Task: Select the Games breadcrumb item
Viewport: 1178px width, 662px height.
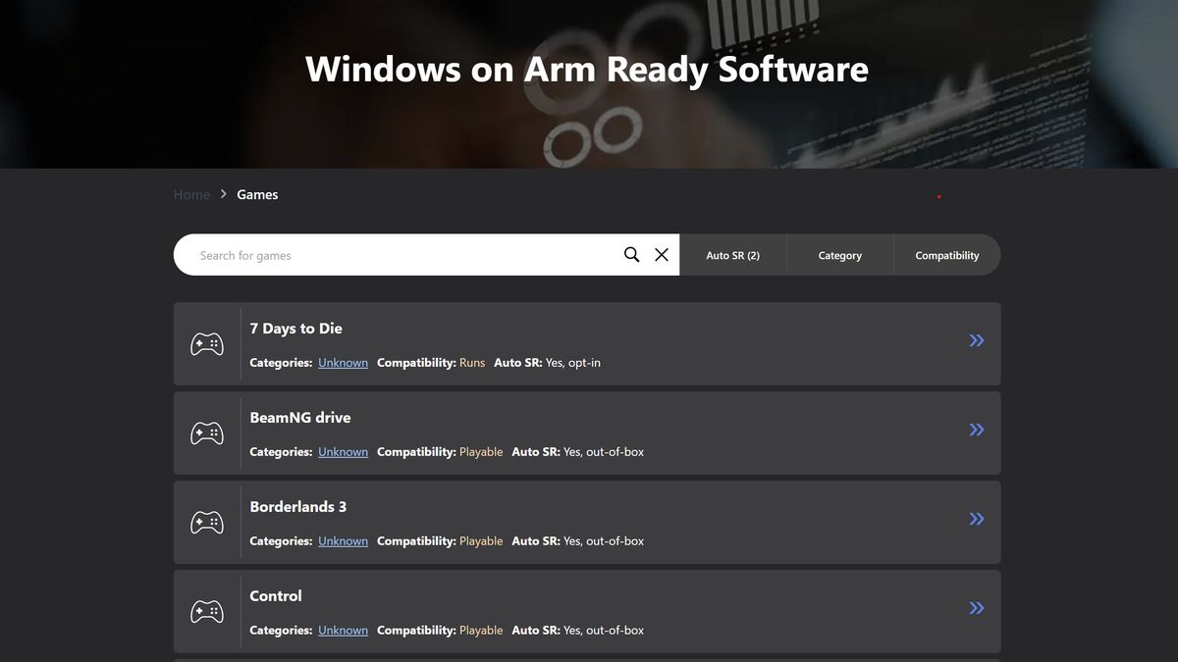Action: click(257, 193)
